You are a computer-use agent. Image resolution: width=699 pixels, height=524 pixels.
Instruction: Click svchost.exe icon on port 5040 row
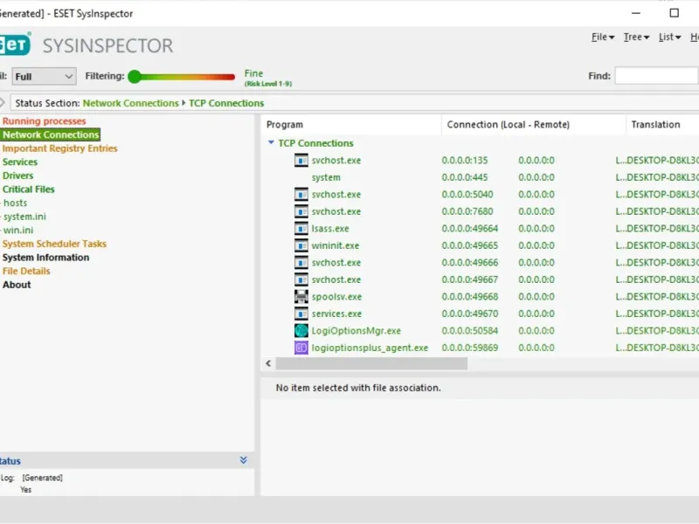301,194
